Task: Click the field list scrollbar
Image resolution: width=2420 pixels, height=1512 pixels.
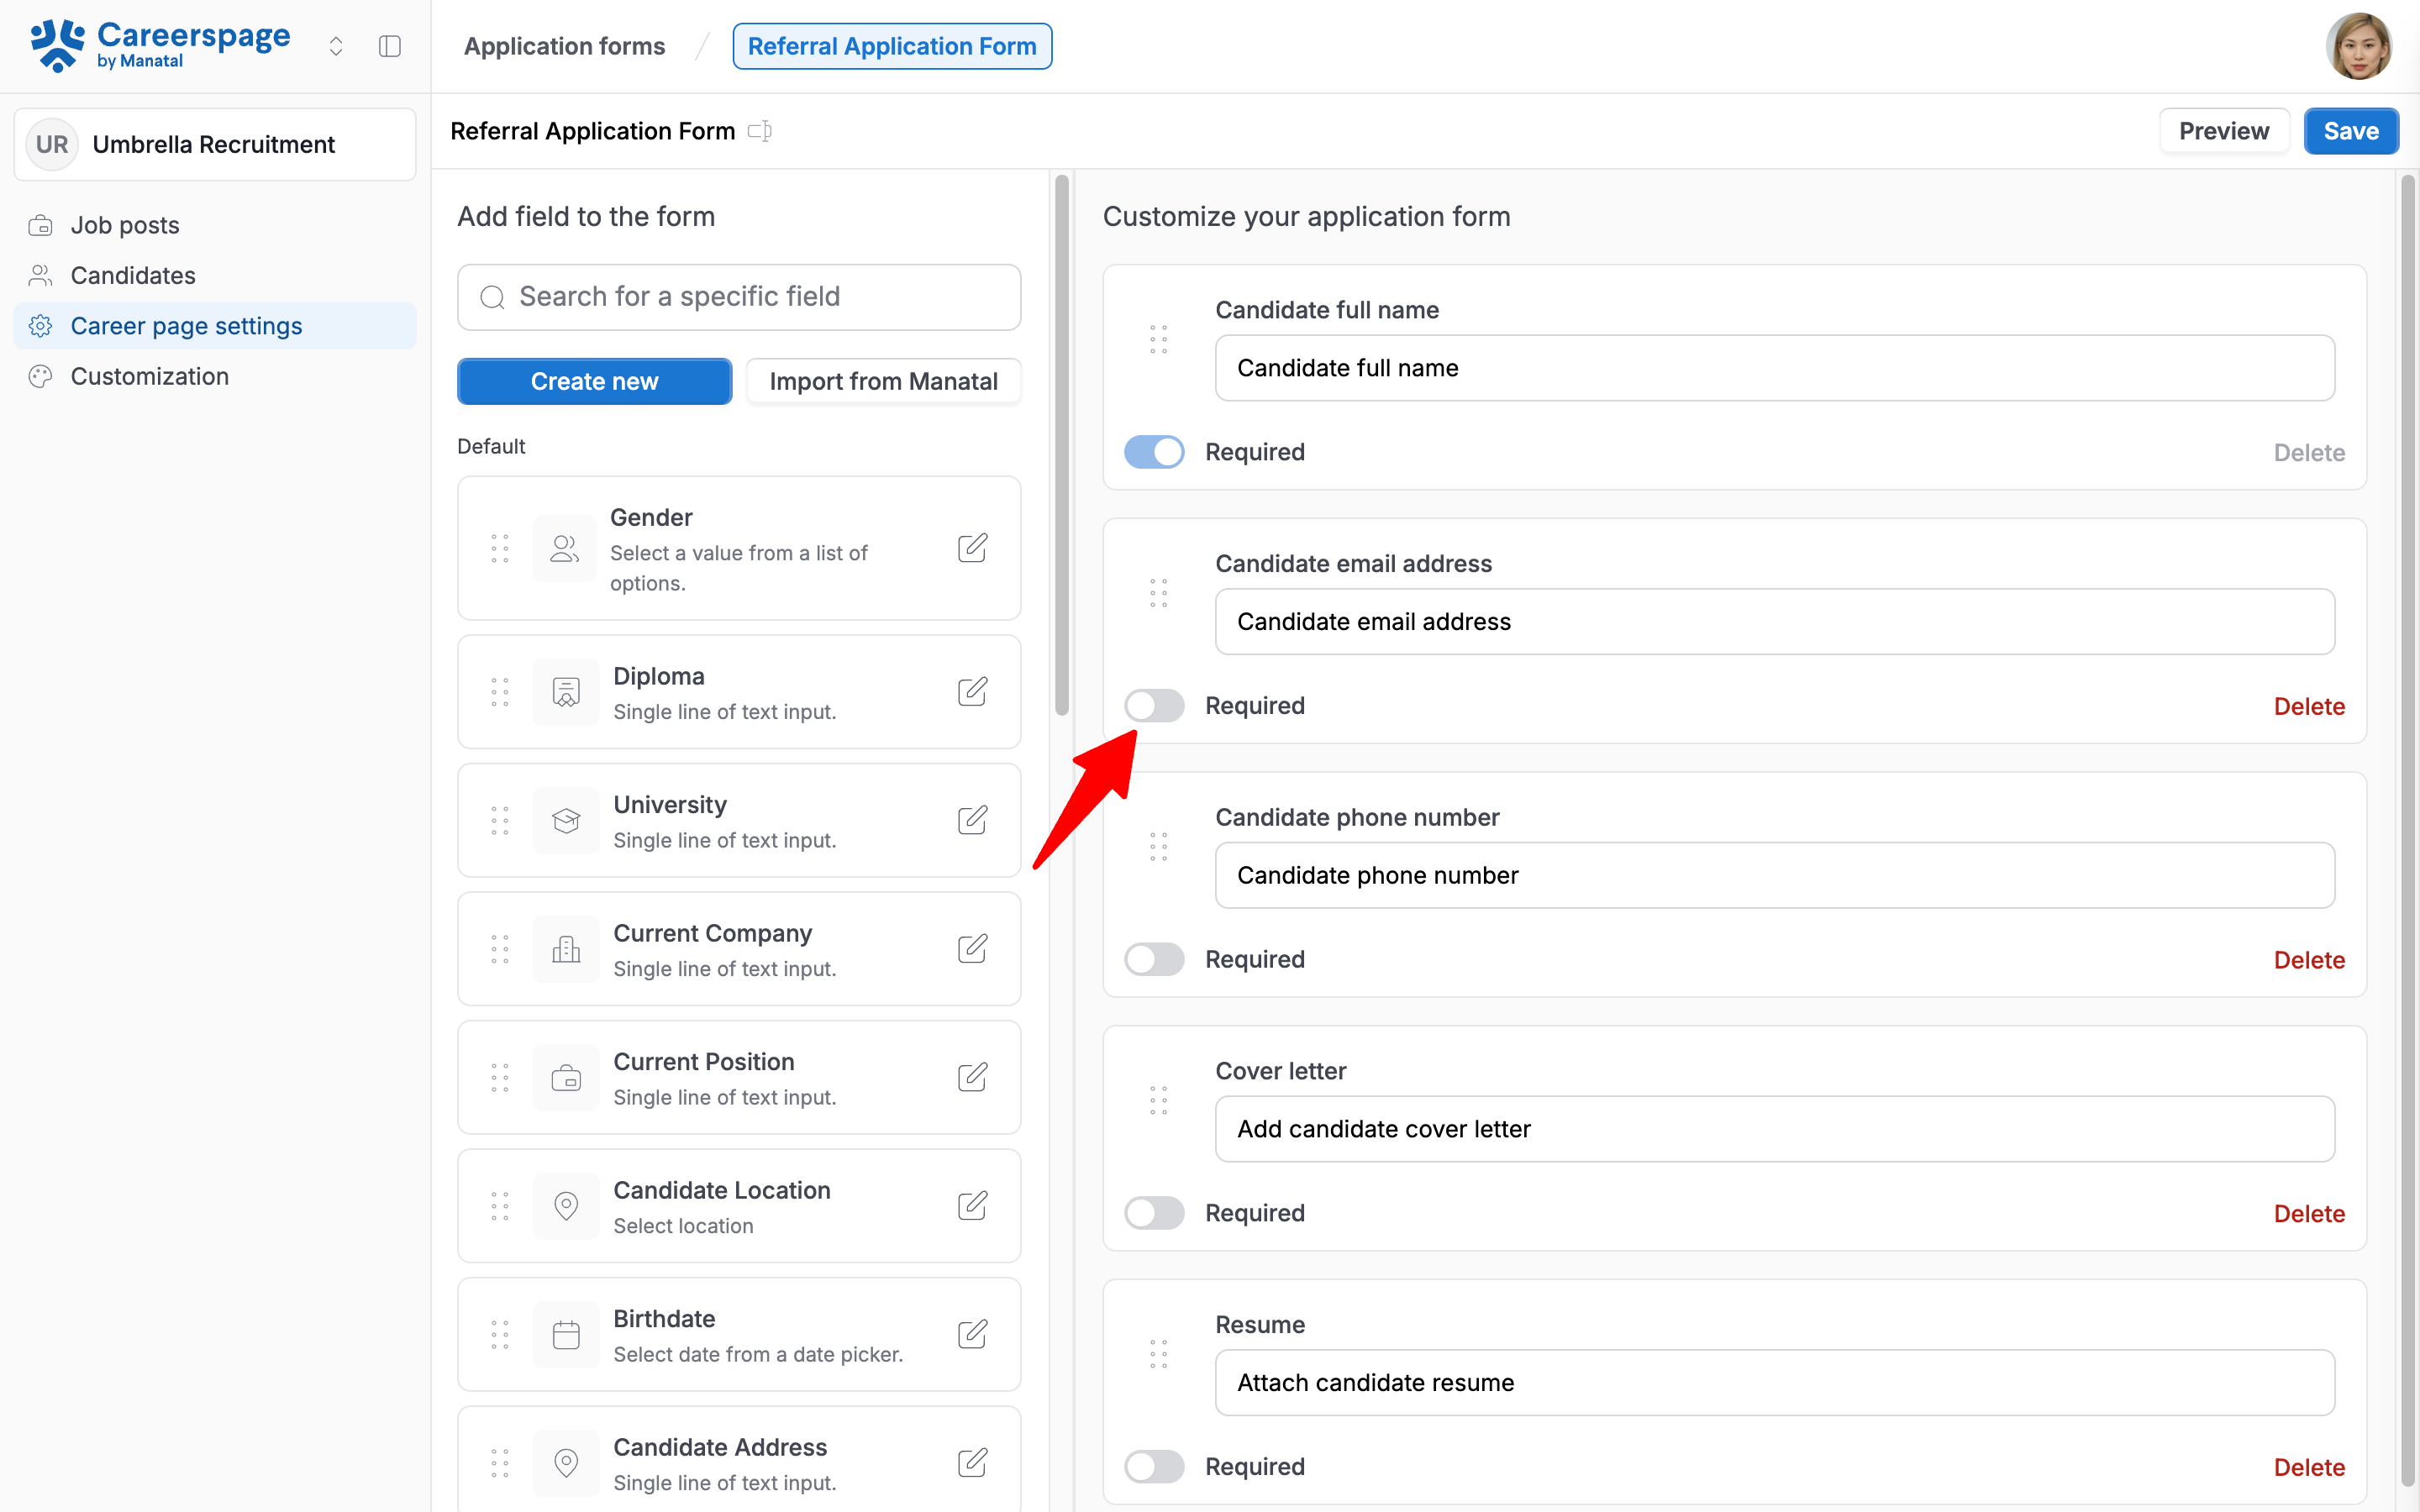Action: 1062,445
